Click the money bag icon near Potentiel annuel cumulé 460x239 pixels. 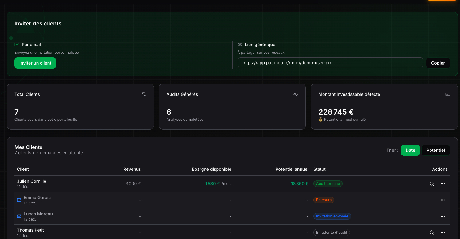pyautogui.click(x=320, y=119)
